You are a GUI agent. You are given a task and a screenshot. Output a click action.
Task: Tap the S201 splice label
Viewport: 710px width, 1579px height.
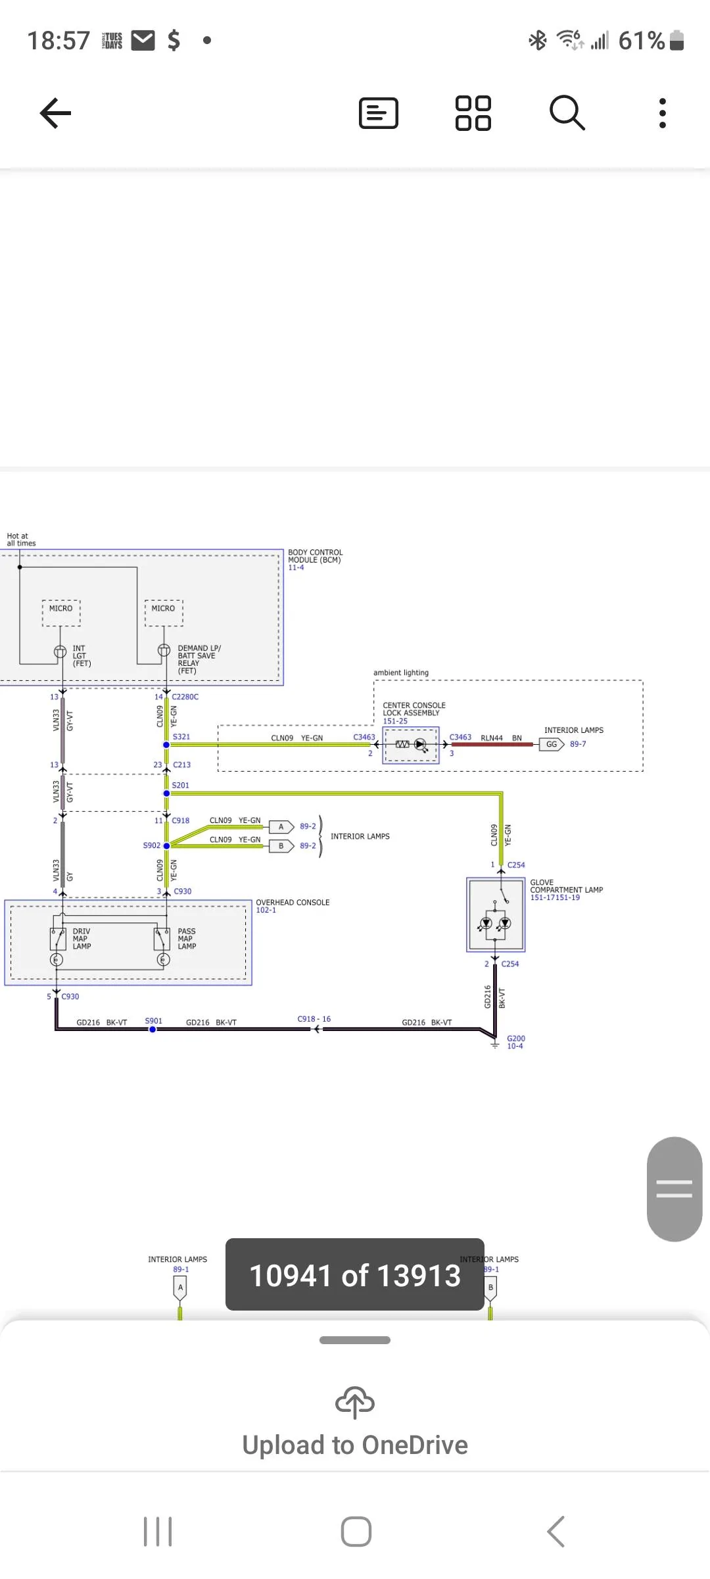coord(180,785)
